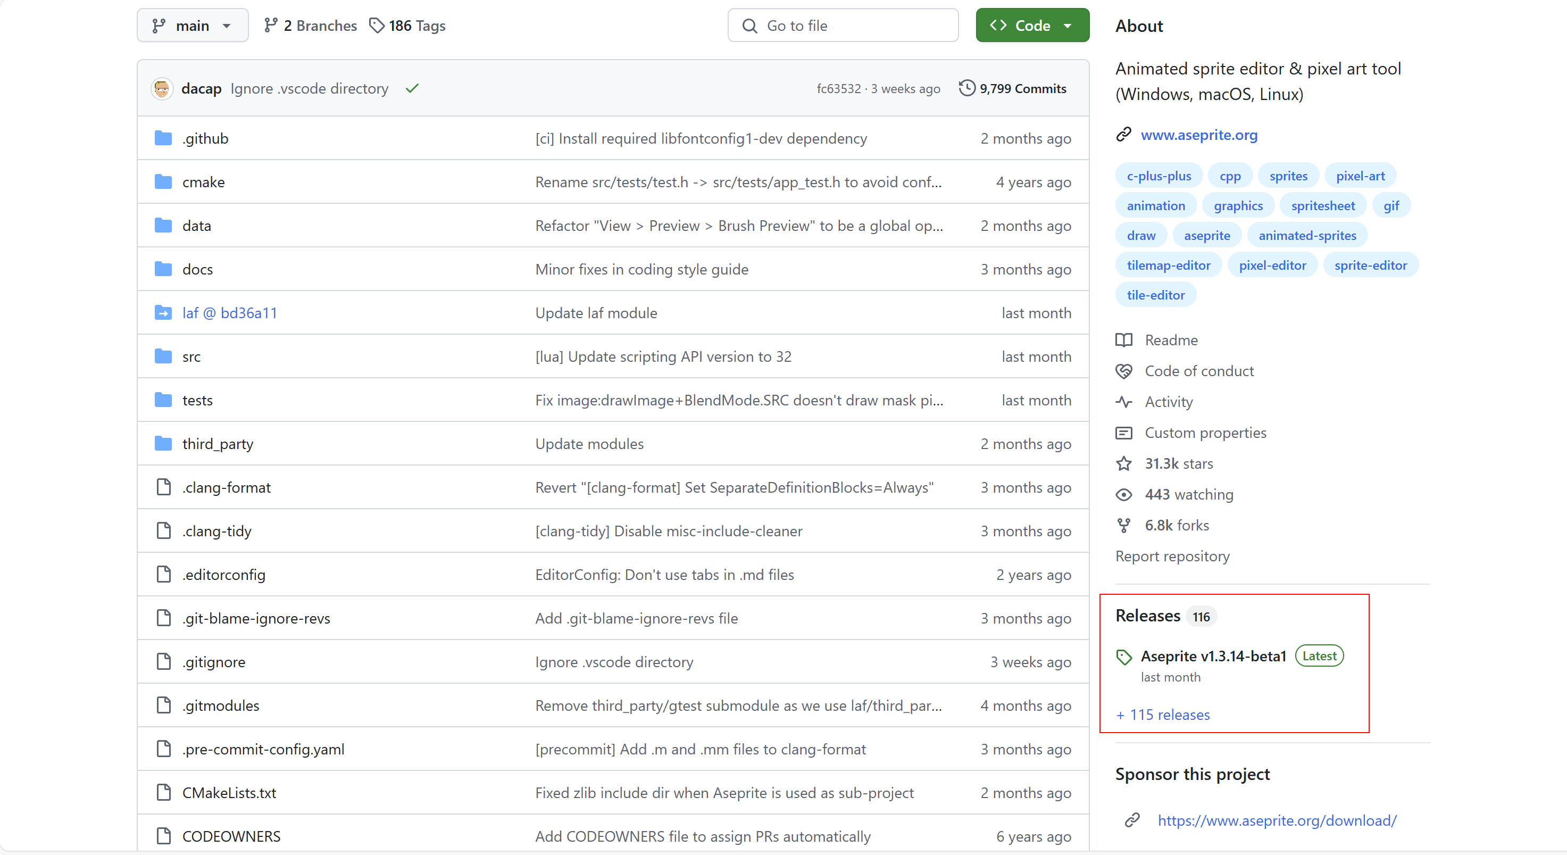Click the release tag icon
The width and height of the screenshot is (1567, 855).
(1123, 657)
